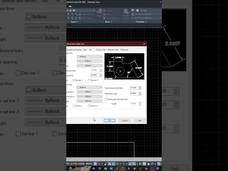The width and height of the screenshot is (228, 171).
Task: Open dimension lines lineweight ByBlock dropdown
Action: pyautogui.click(x=89, y=66)
